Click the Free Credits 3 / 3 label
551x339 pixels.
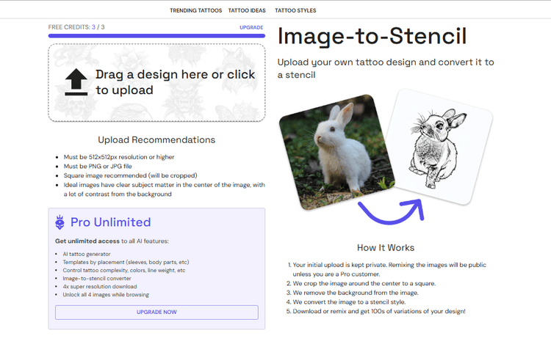(76, 27)
